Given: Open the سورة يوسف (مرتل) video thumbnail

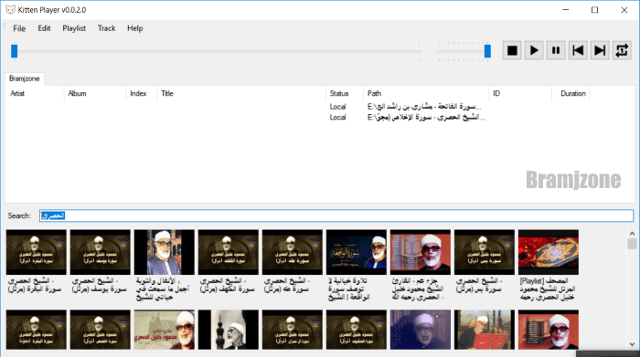Looking at the screenshot, I should click(100, 252).
